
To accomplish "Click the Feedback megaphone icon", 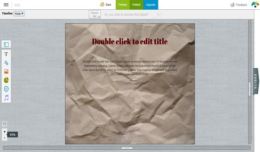I will [232, 5].
